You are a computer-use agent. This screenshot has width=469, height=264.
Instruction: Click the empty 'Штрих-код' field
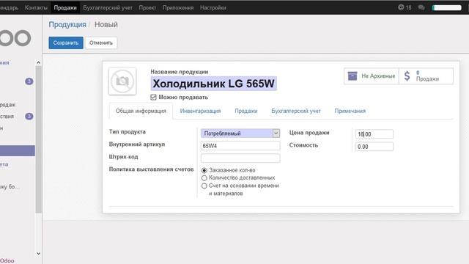coord(240,158)
